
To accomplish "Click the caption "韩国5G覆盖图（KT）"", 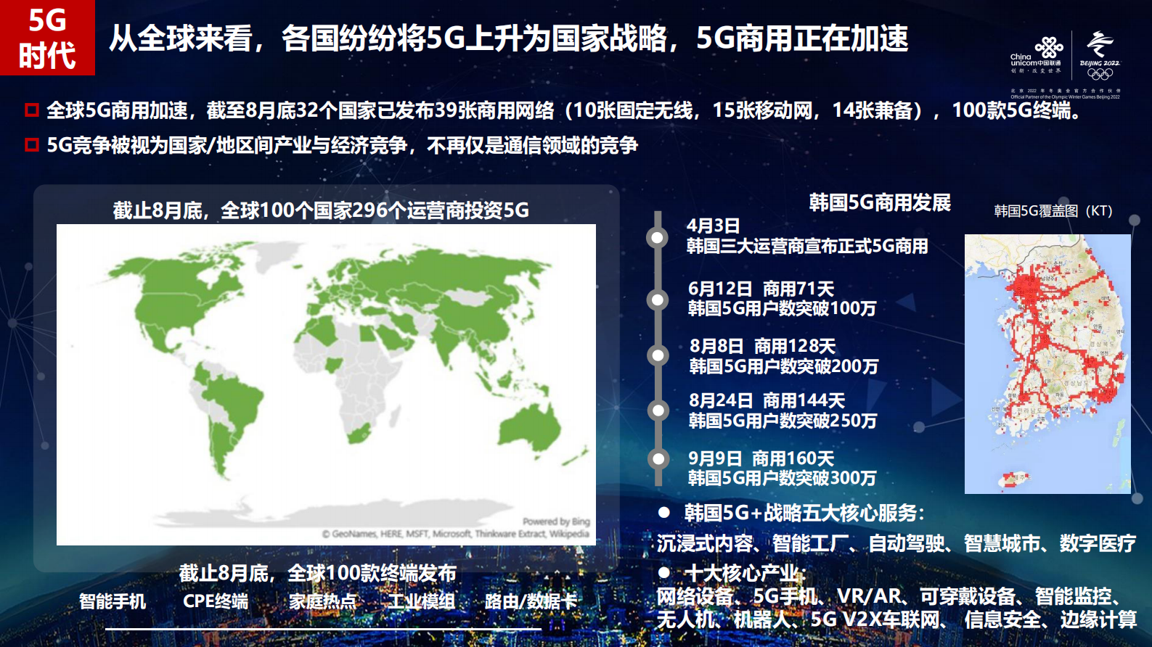I will [x=1053, y=211].
